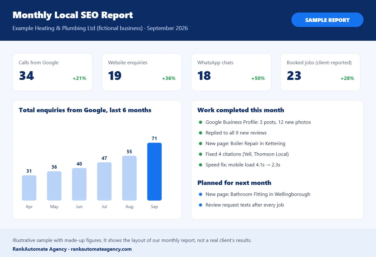Select the Speed fix: mobile load line
Image resolution: width=376 pixels, height=257 pixels.
pyautogui.click(x=243, y=165)
